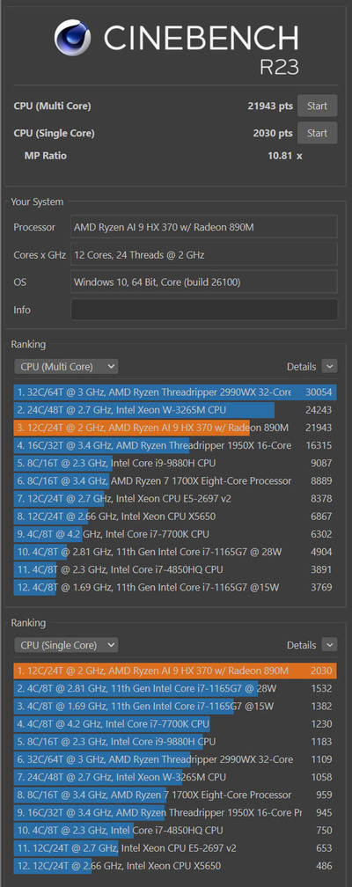Image resolution: width=352 pixels, height=887 pixels.
Task: Select top single core entry scoring 2030
Action: 175,671
